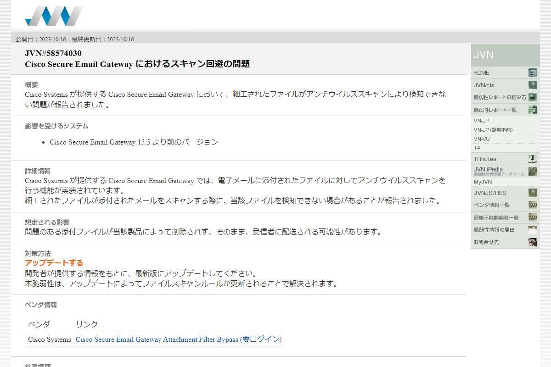Viewport: 551px width, 367px height.
Task: Click the 詳細情報 section heading
Action: 38,171
